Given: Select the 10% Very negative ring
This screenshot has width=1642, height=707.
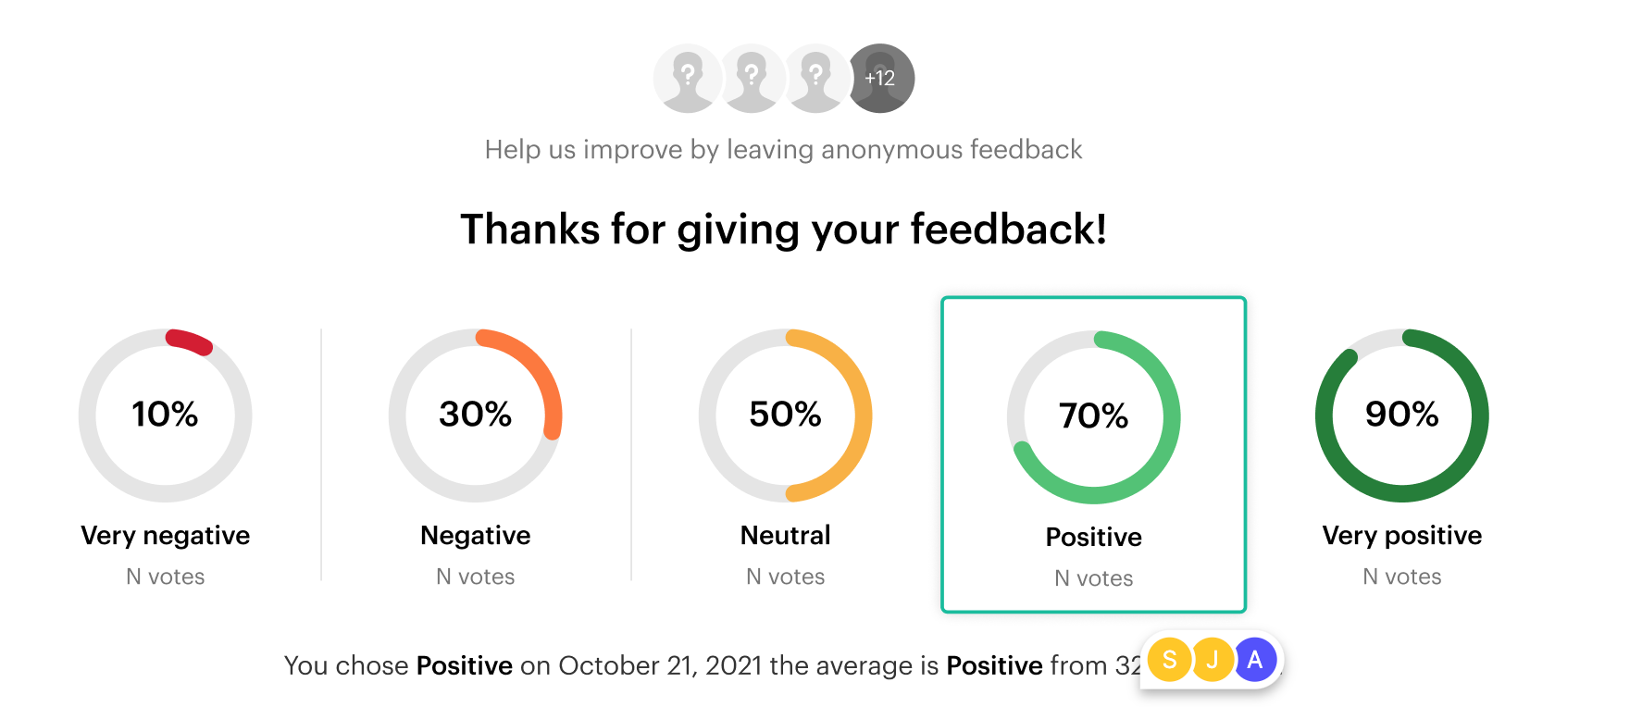Looking at the screenshot, I should pyautogui.click(x=166, y=415).
